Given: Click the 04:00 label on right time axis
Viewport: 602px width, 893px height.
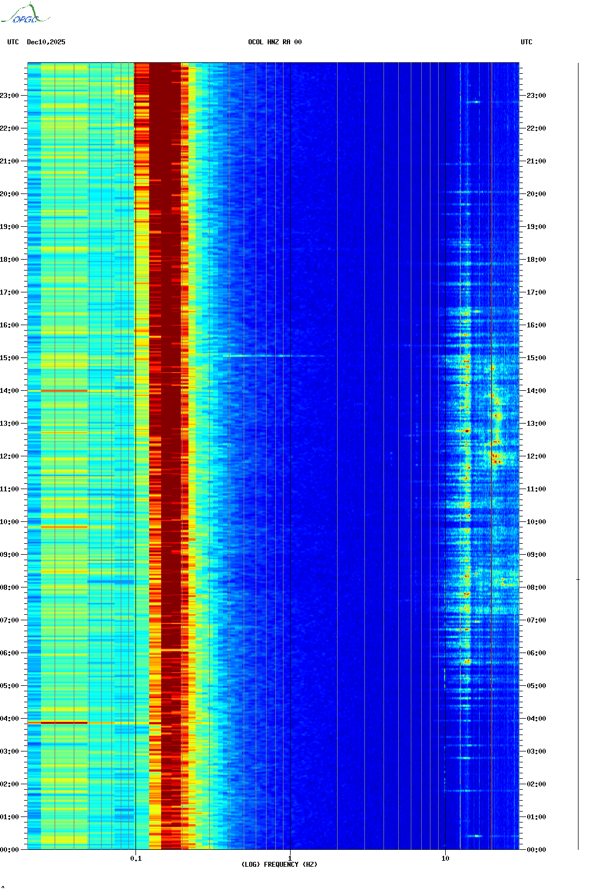Looking at the screenshot, I should 536,719.
